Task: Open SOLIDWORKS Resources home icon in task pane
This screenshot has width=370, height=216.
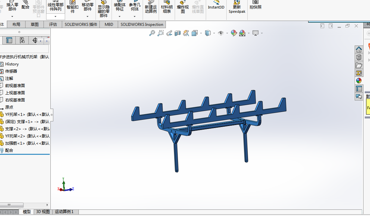Action: (359, 49)
